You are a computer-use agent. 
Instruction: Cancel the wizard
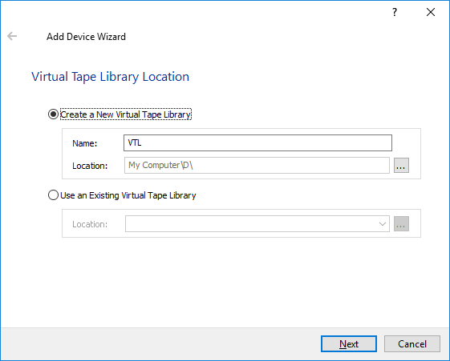(x=412, y=344)
